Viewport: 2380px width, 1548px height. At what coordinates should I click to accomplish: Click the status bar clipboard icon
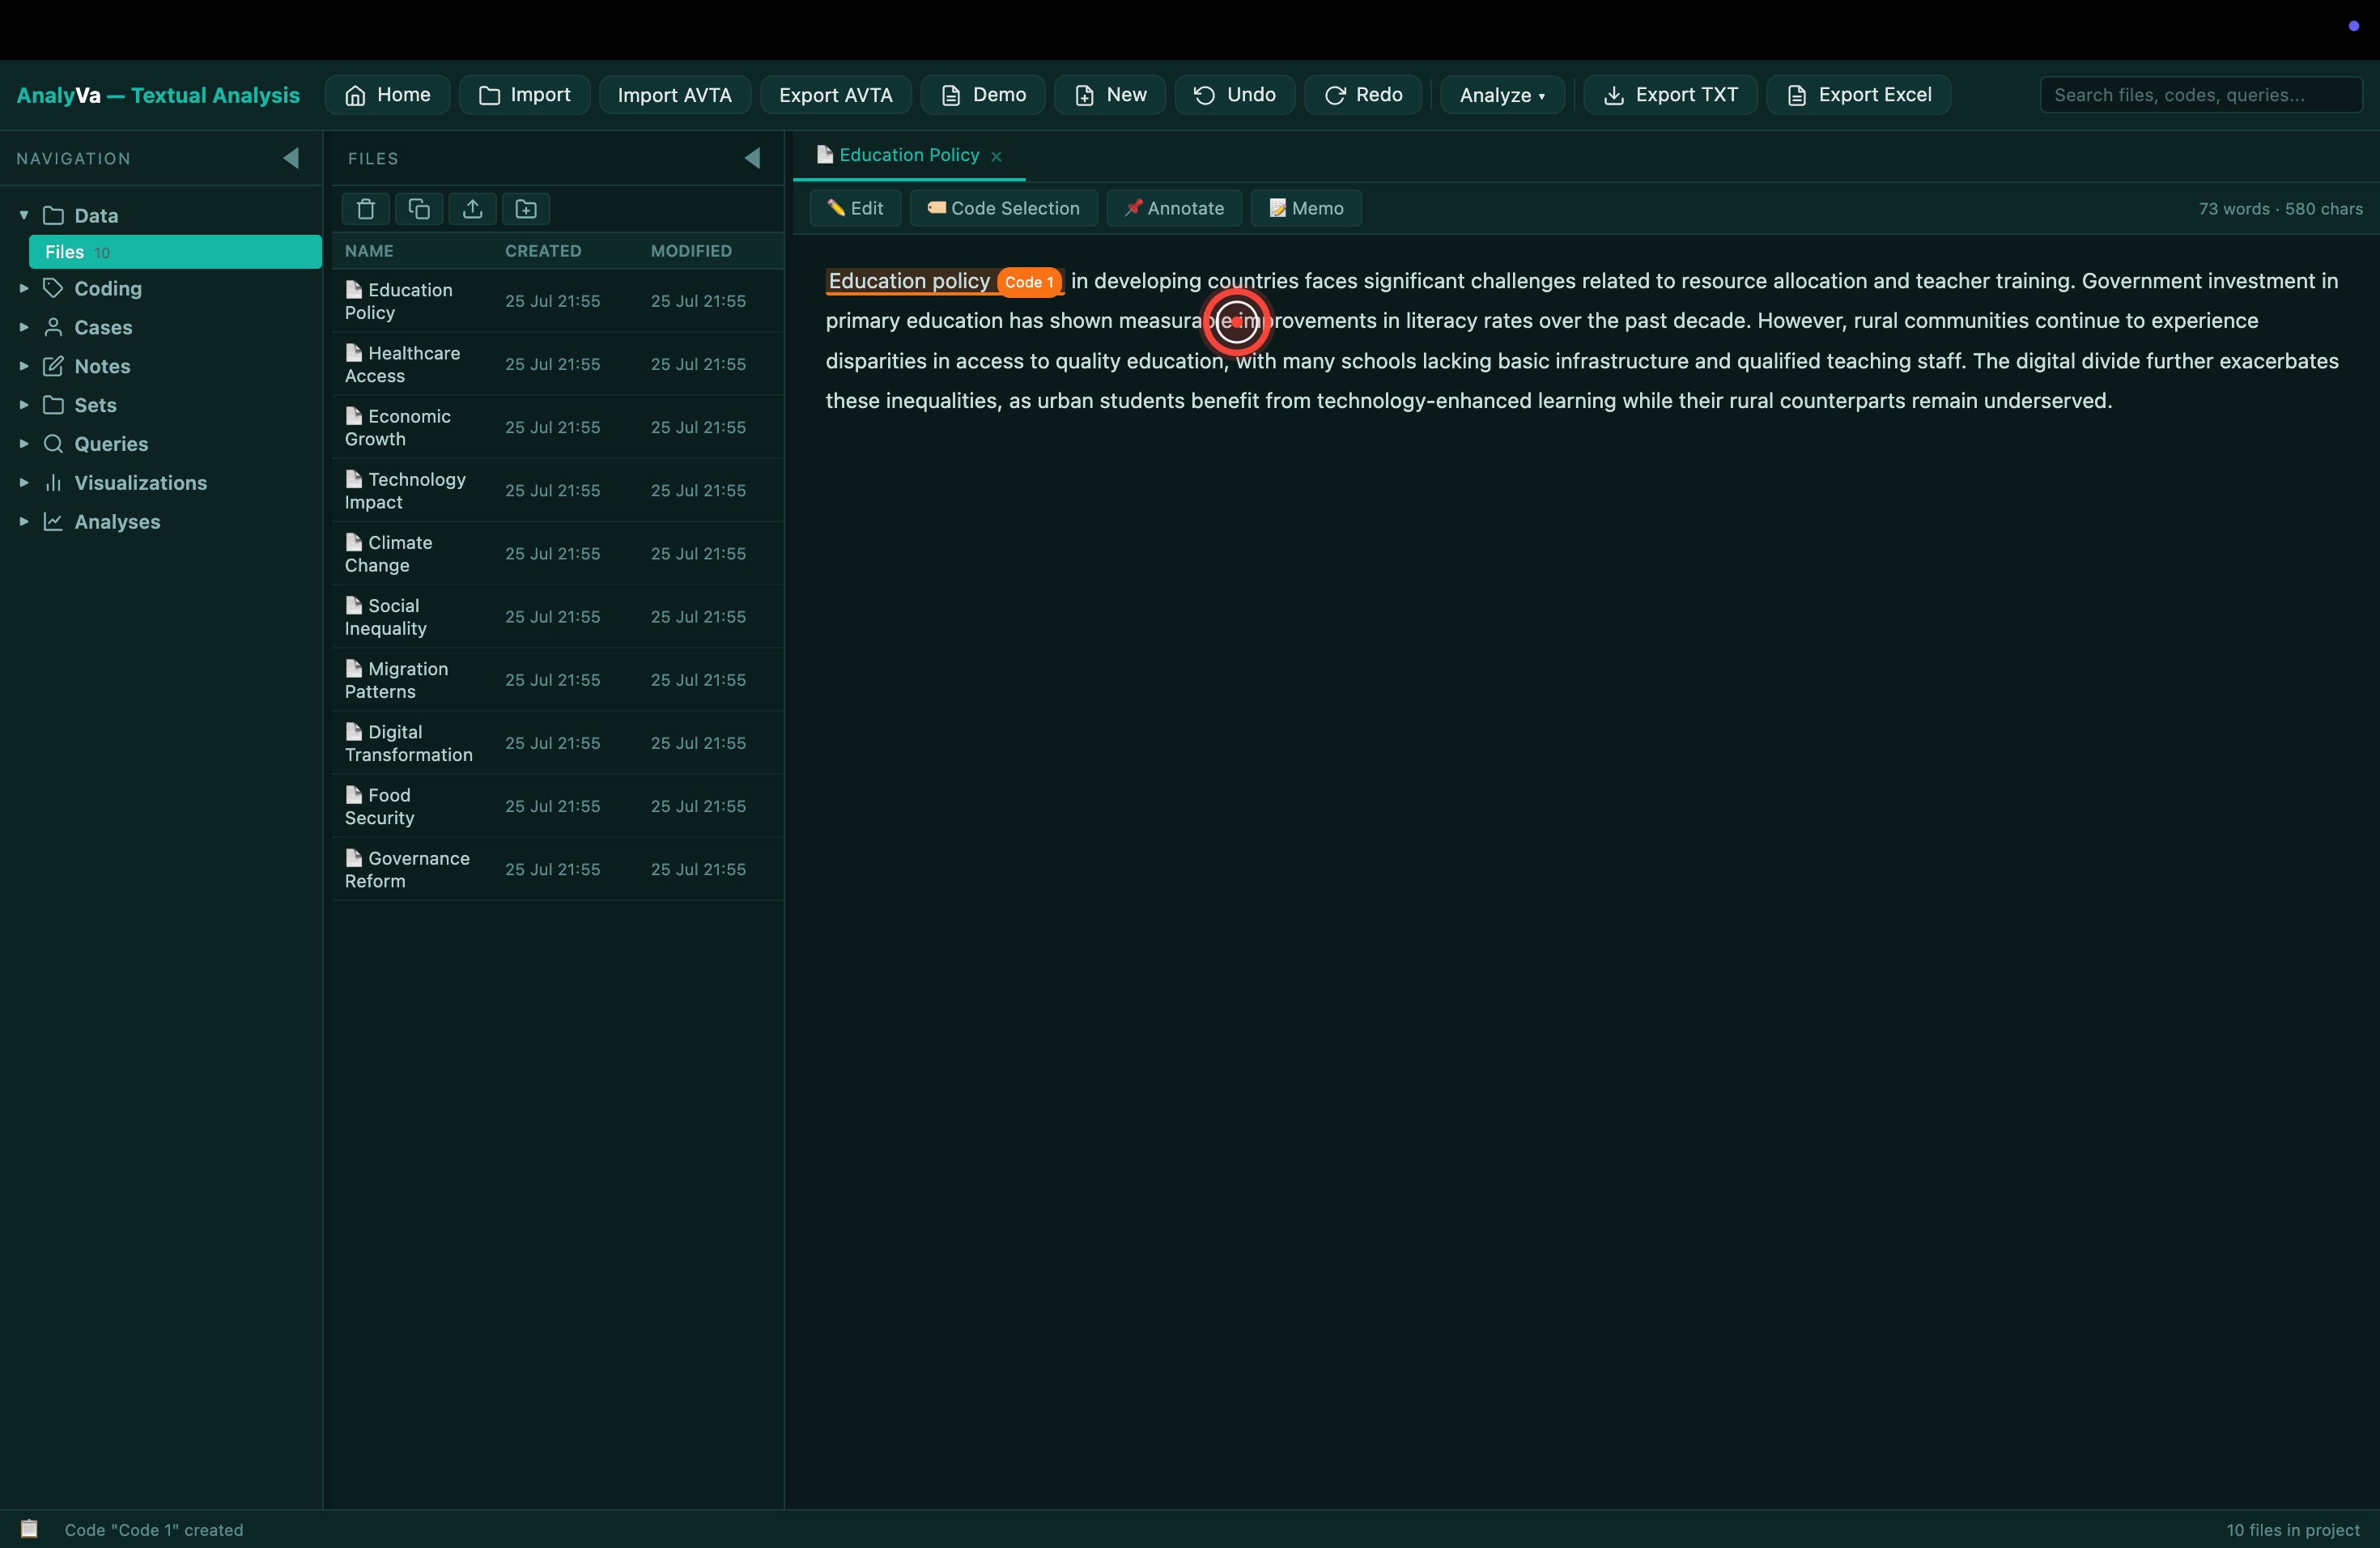tap(29, 1529)
